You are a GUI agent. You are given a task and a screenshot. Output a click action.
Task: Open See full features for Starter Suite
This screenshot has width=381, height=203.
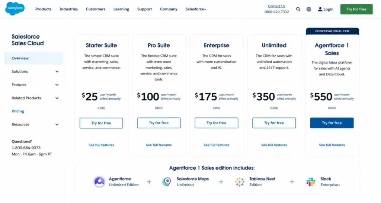[x=101, y=145]
